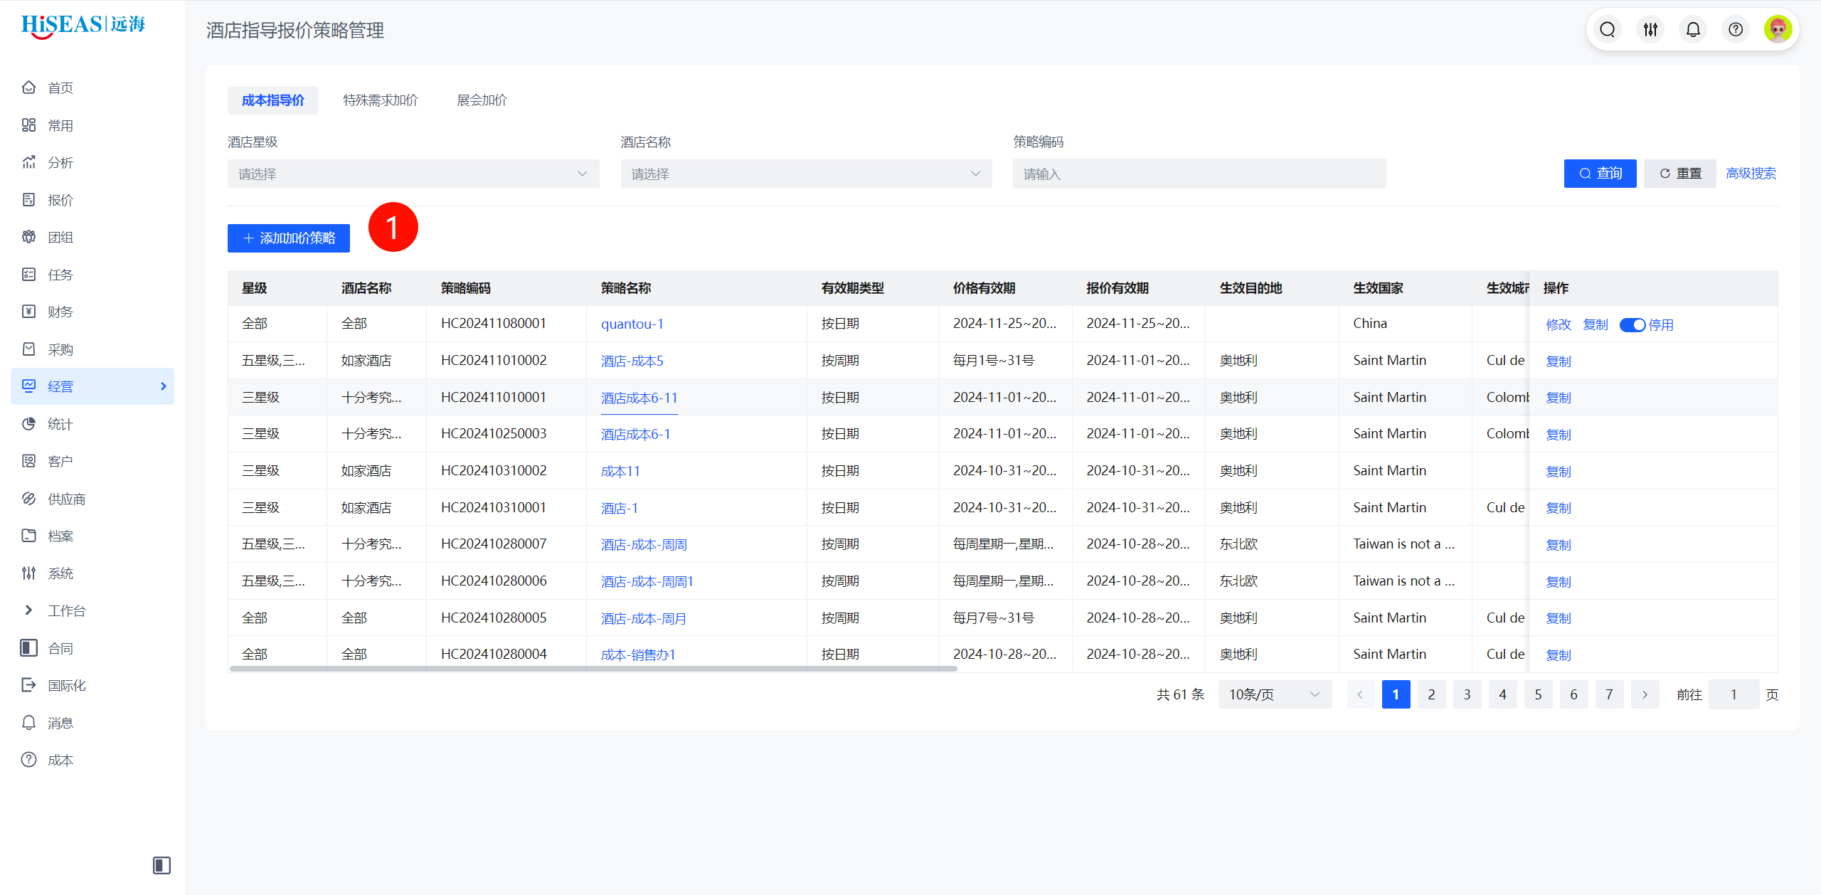Open 酒店名称 dropdown

[x=806, y=174]
